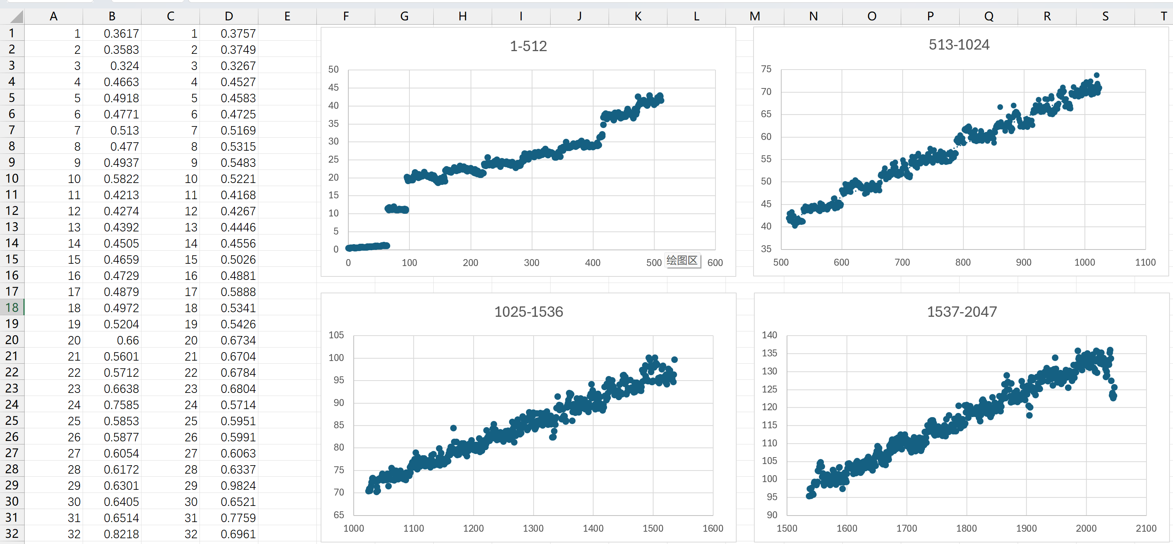Select row 32 header
Screen dimensions: 1173x544
point(12,534)
